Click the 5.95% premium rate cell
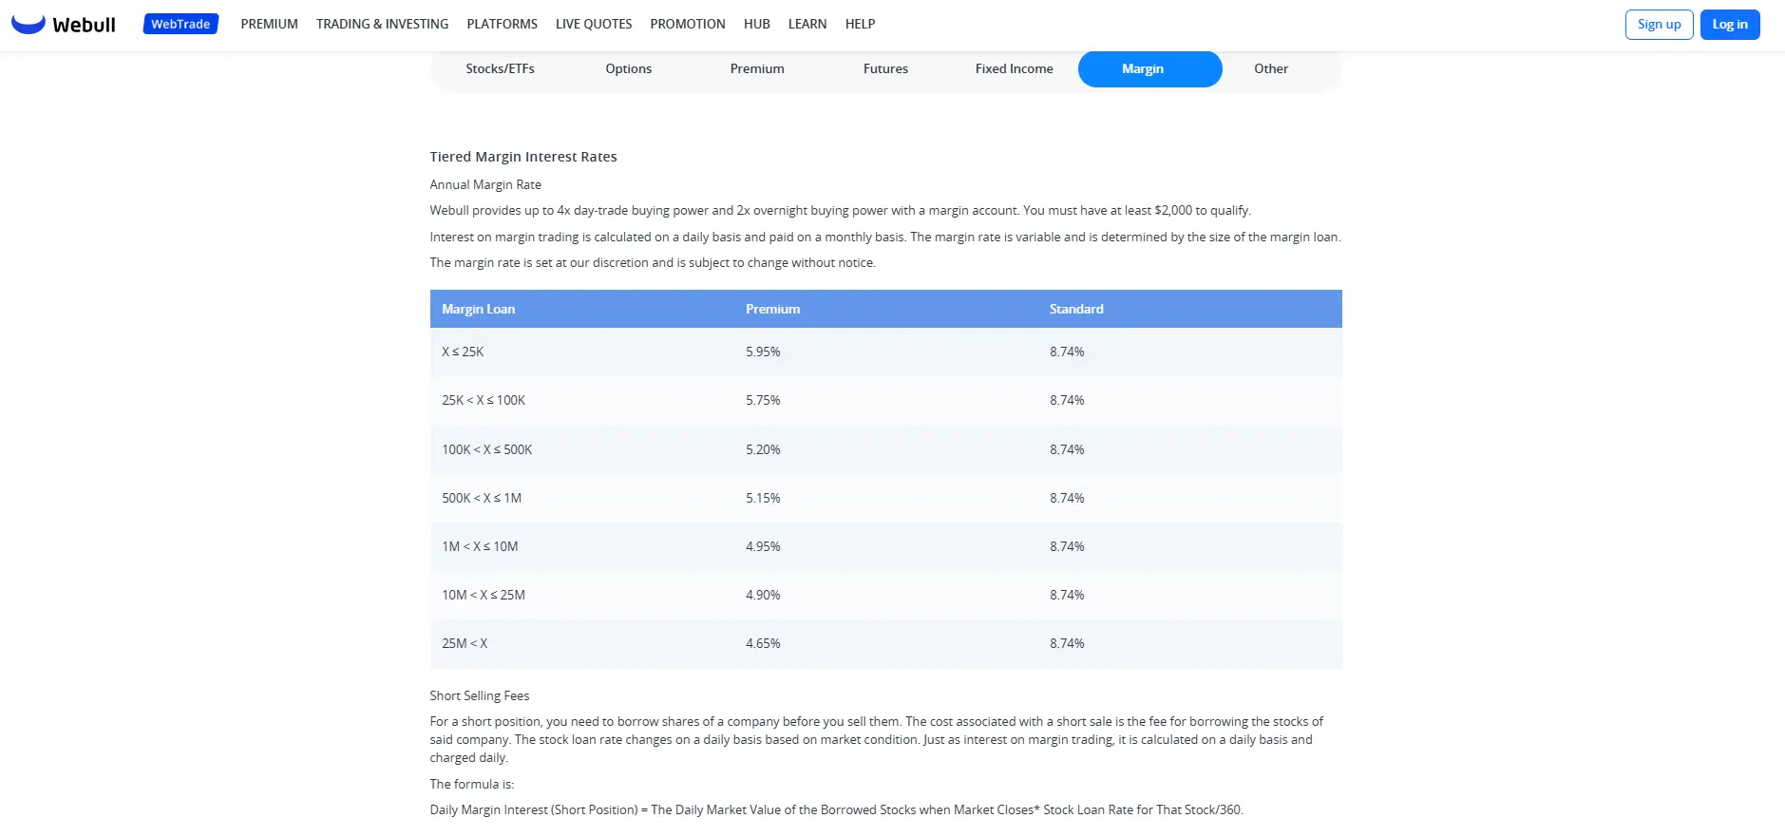The height and width of the screenshot is (837, 1785). 763,352
